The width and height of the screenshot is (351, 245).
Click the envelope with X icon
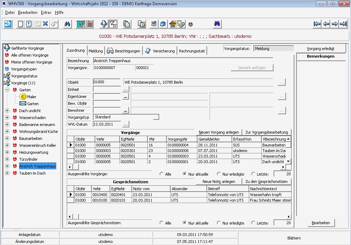click(x=154, y=24)
